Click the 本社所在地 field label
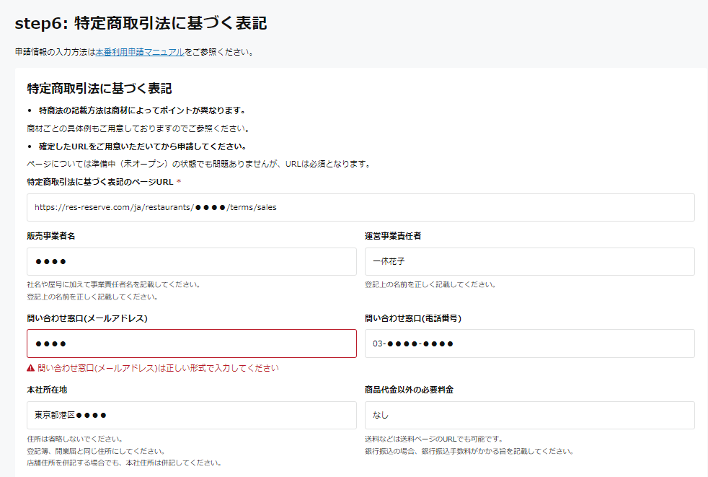Viewport: 708px width, 477px height. pos(48,390)
